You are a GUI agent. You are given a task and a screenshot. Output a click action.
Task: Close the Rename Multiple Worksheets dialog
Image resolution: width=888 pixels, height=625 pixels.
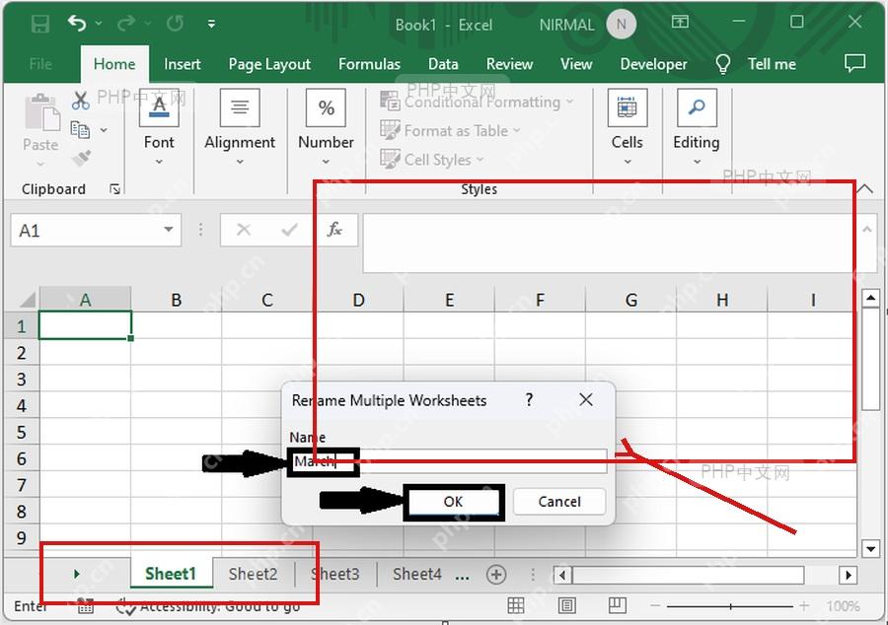click(x=586, y=400)
